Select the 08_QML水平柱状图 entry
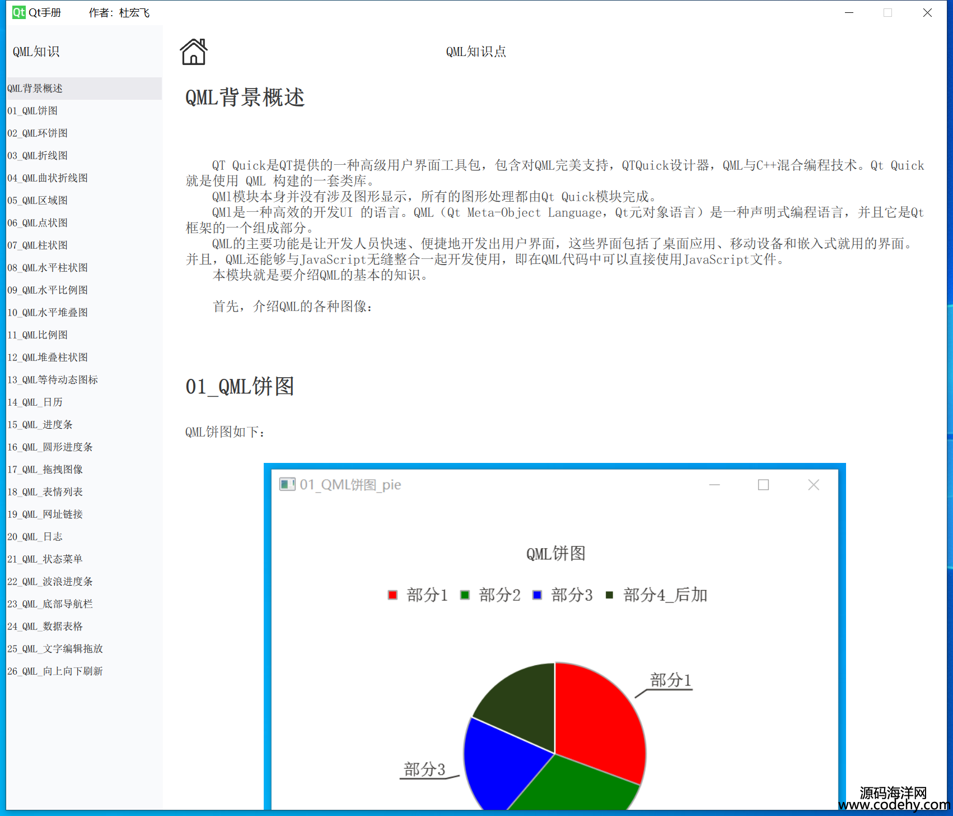The image size is (953, 816). [84, 268]
